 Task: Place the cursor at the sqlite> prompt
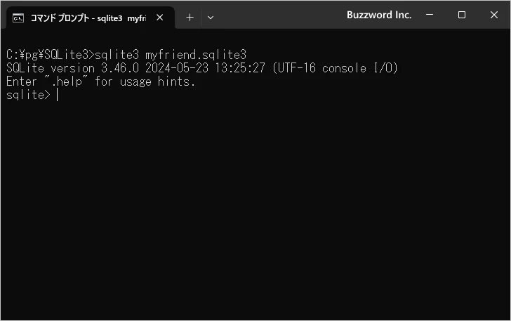point(58,96)
